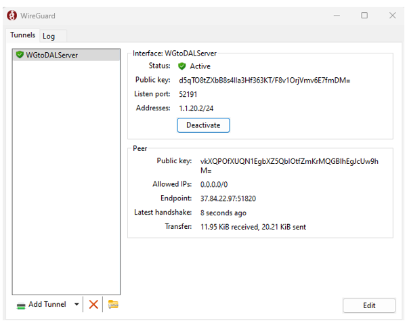Click the listen port value 52191
Screen dimensions: 405x323
188,94
